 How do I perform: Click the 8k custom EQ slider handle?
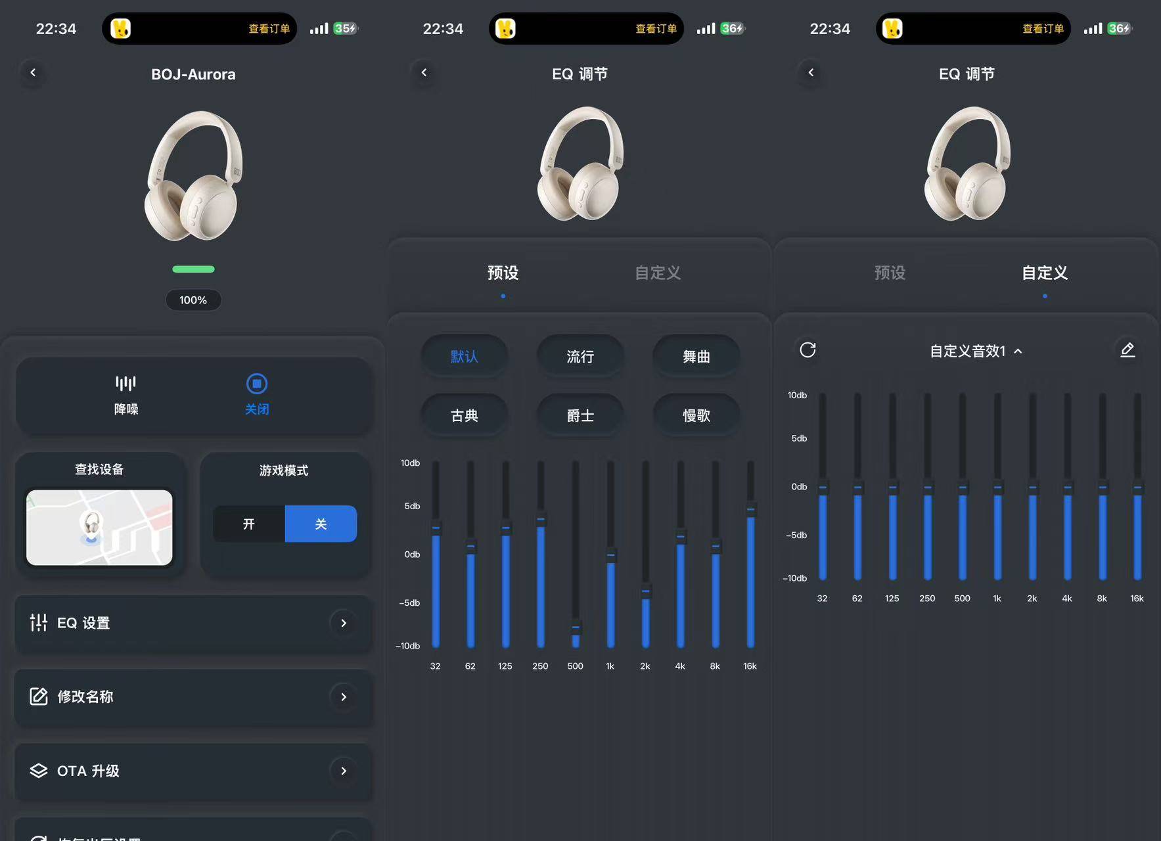(1103, 487)
